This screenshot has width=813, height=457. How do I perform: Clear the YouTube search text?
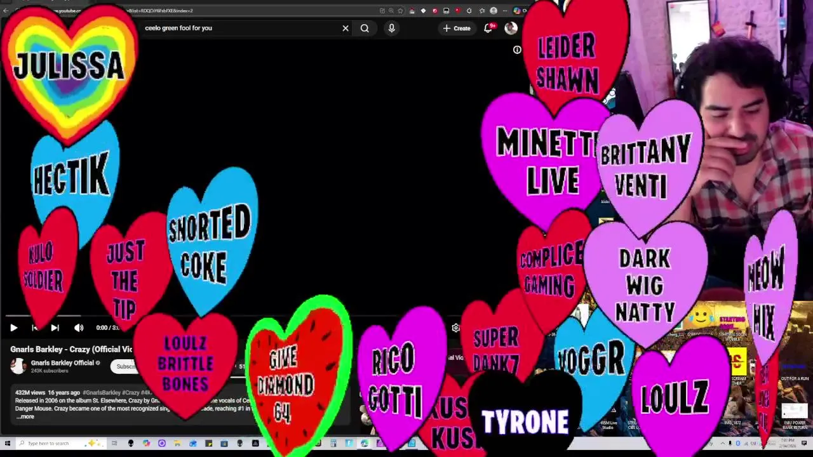(346, 28)
